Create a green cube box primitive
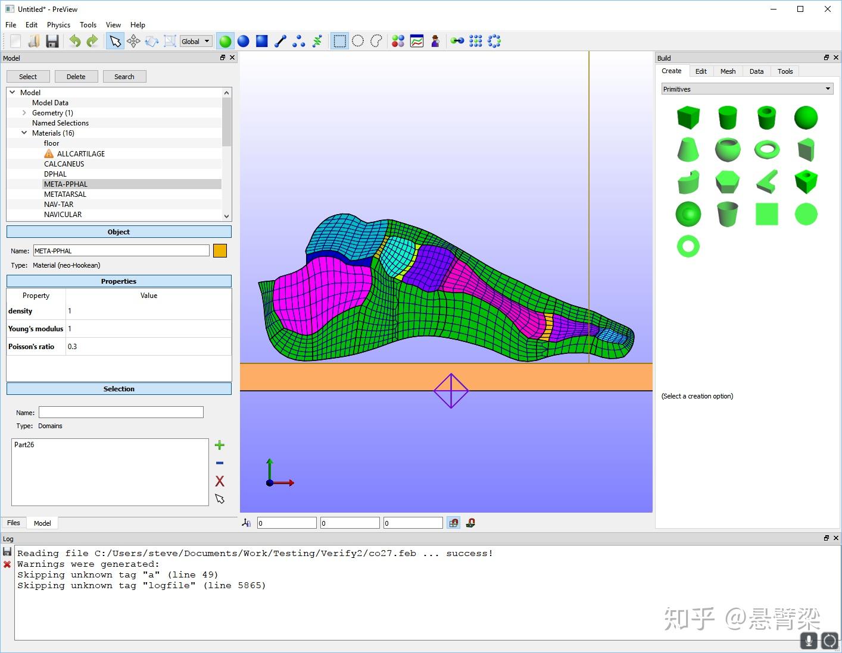Viewport: 842px width, 653px height. (x=688, y=117)
